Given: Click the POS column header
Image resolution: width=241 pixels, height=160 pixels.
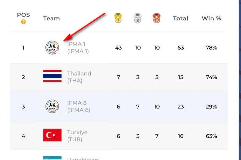Looking at the screenshot, I should click(x=23, y=15).
